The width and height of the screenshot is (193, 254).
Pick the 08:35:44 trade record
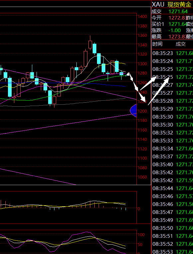click(172, 188)
